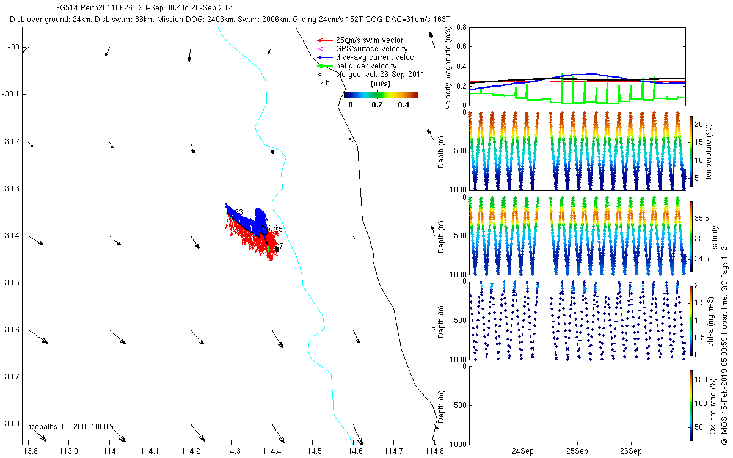
Task: Click the day '27' marker on the glider track
Action: [x=279, y=246]
